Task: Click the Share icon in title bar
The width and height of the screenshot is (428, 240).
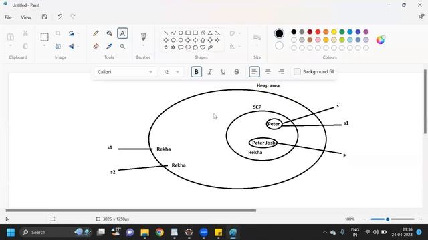Action: pyautogui.click(x=421, y=17)
